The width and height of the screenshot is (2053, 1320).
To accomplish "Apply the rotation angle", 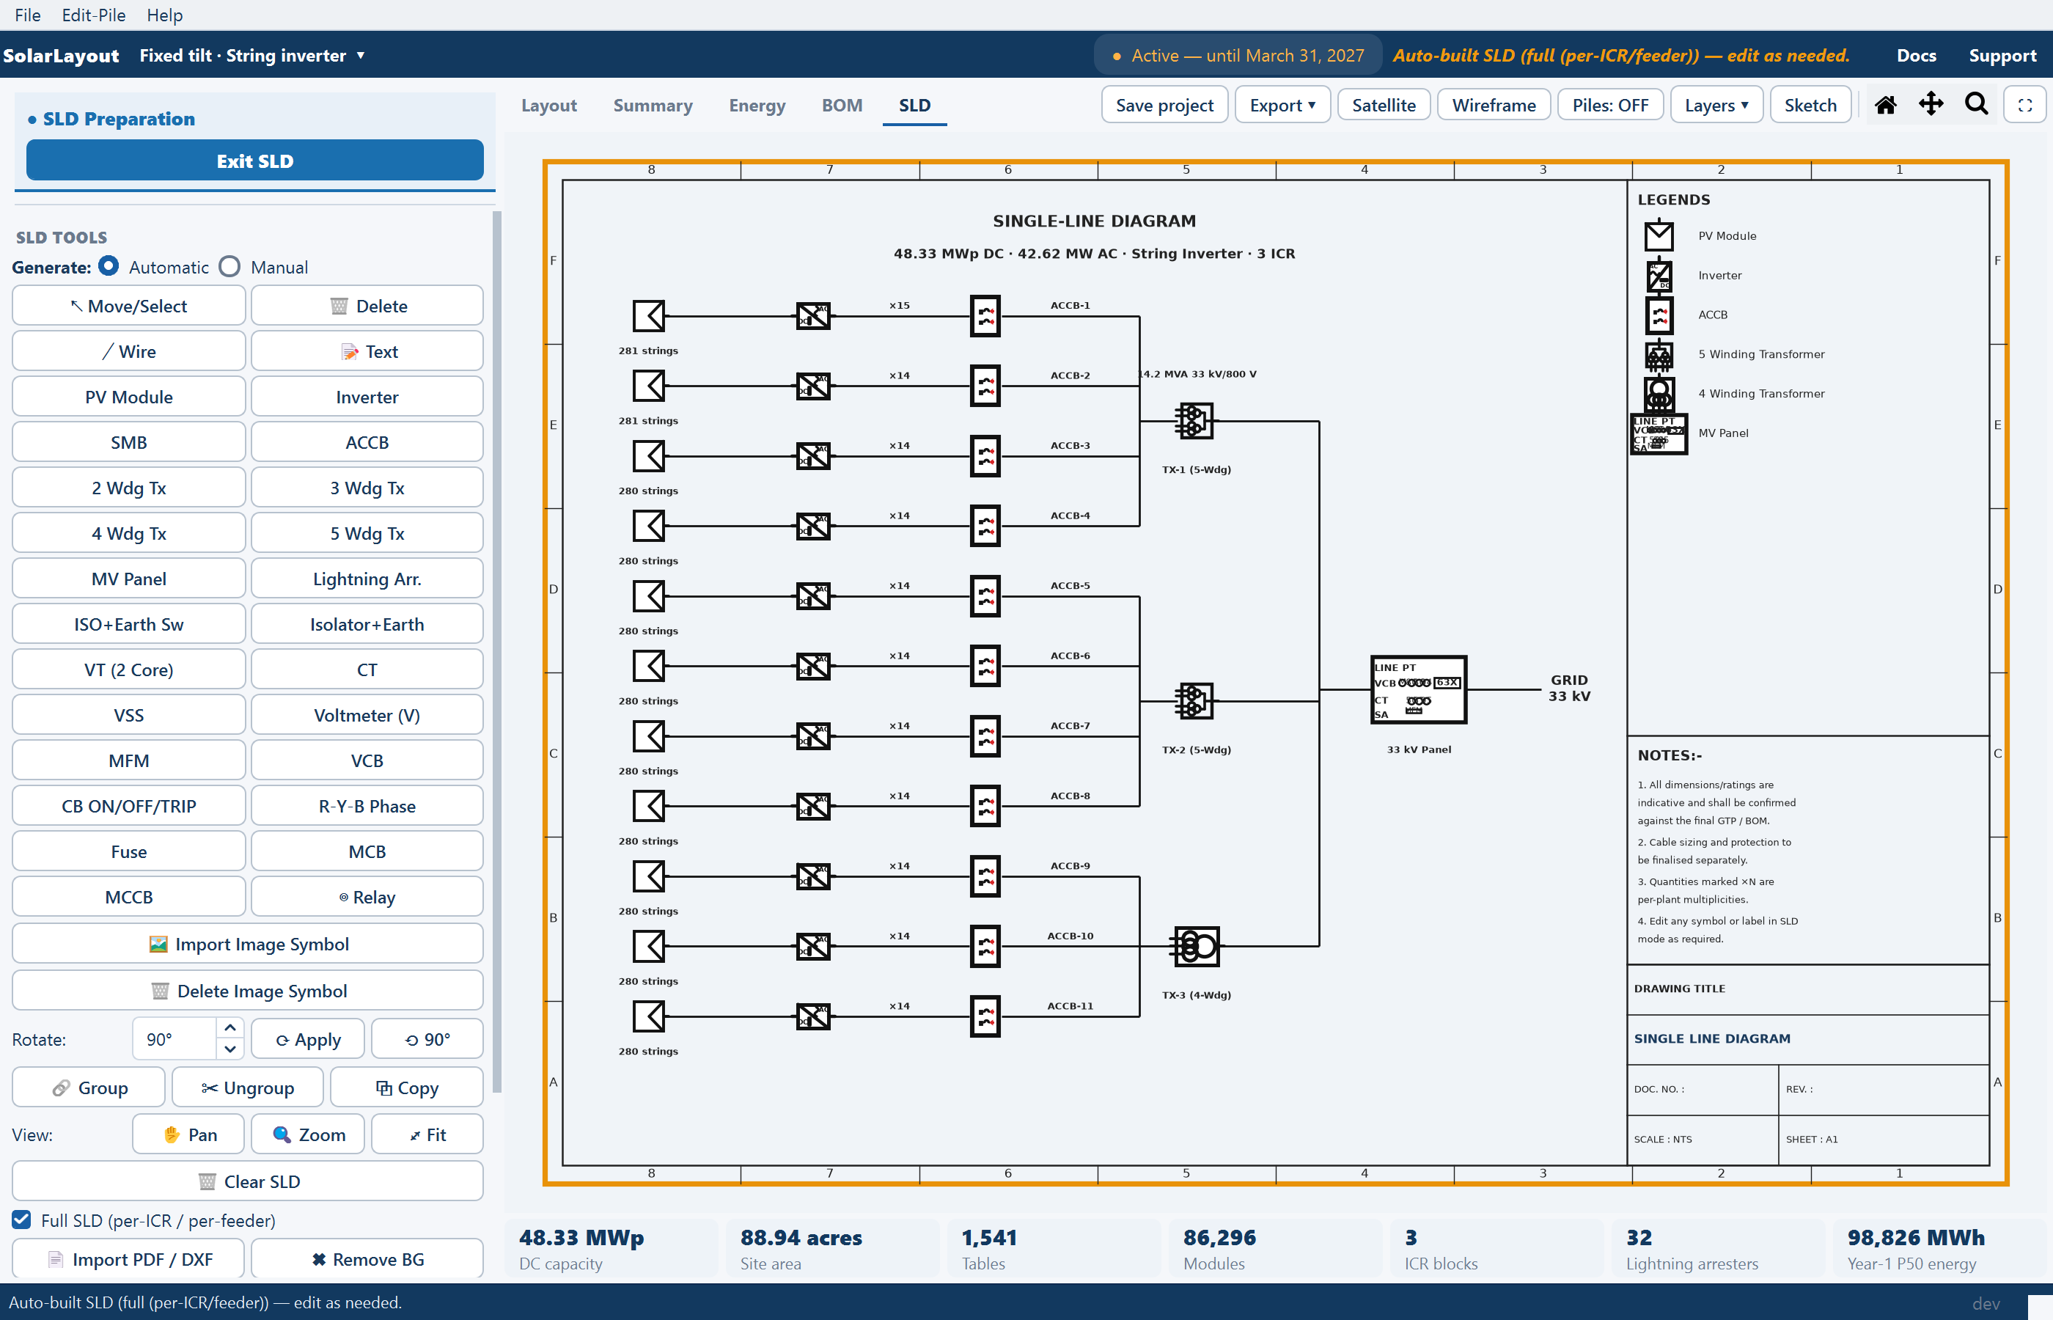I will pos(308,1040).
